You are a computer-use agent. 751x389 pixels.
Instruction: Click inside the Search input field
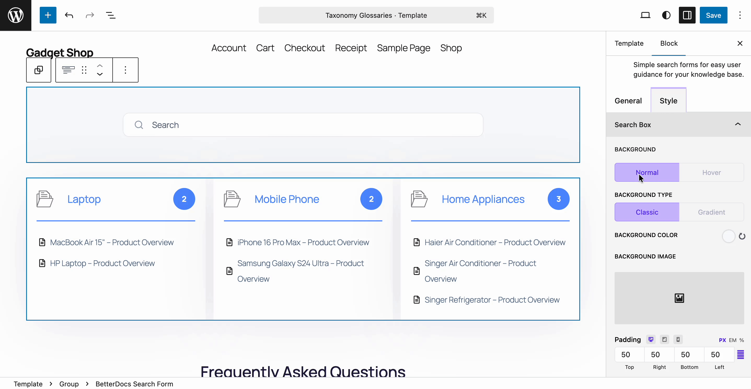[x=303, y=125]
